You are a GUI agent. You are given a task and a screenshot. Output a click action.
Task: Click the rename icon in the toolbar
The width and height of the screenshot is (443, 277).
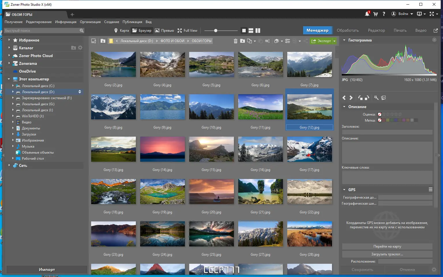pos(267,41)
